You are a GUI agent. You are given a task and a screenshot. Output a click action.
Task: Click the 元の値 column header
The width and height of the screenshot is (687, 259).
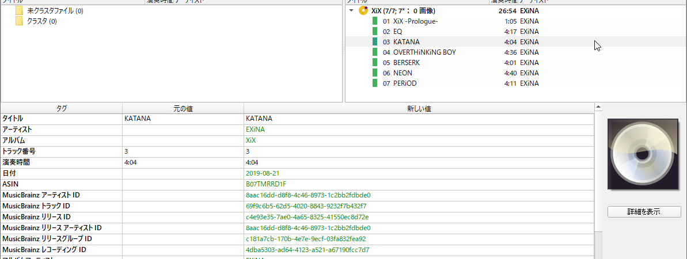183,108
